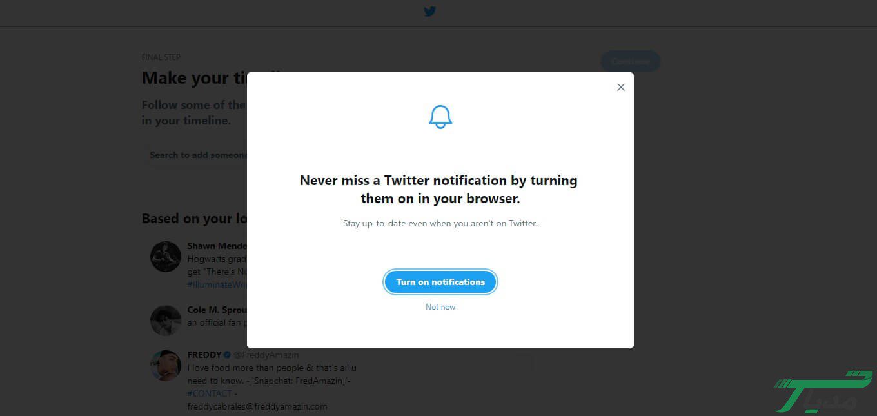Click the freddycabrales@freddyamazin.com email text
This screenshot has height=416, width=877.
click(257, 406)
